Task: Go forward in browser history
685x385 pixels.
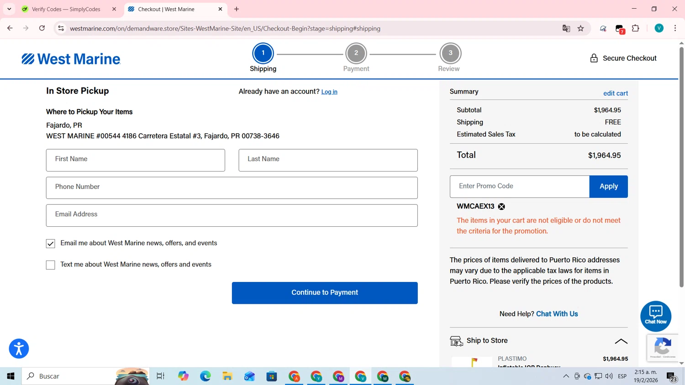Action: click(x=26, y=28)
